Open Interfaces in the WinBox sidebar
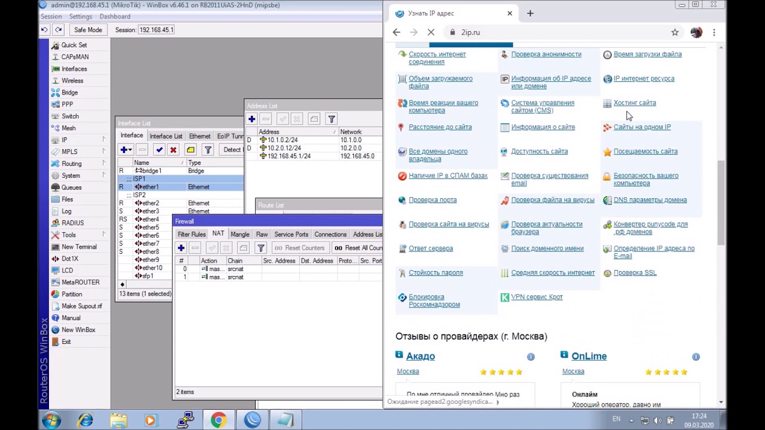 click(74, 69)
